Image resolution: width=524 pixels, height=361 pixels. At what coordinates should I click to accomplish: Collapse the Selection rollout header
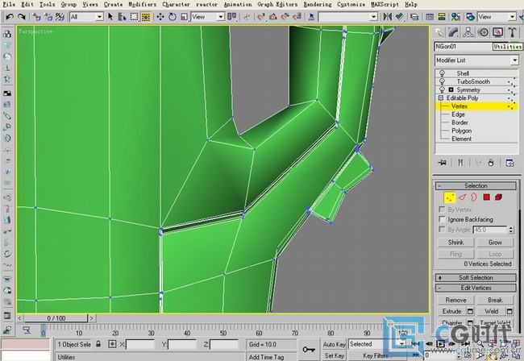point(476,185)
